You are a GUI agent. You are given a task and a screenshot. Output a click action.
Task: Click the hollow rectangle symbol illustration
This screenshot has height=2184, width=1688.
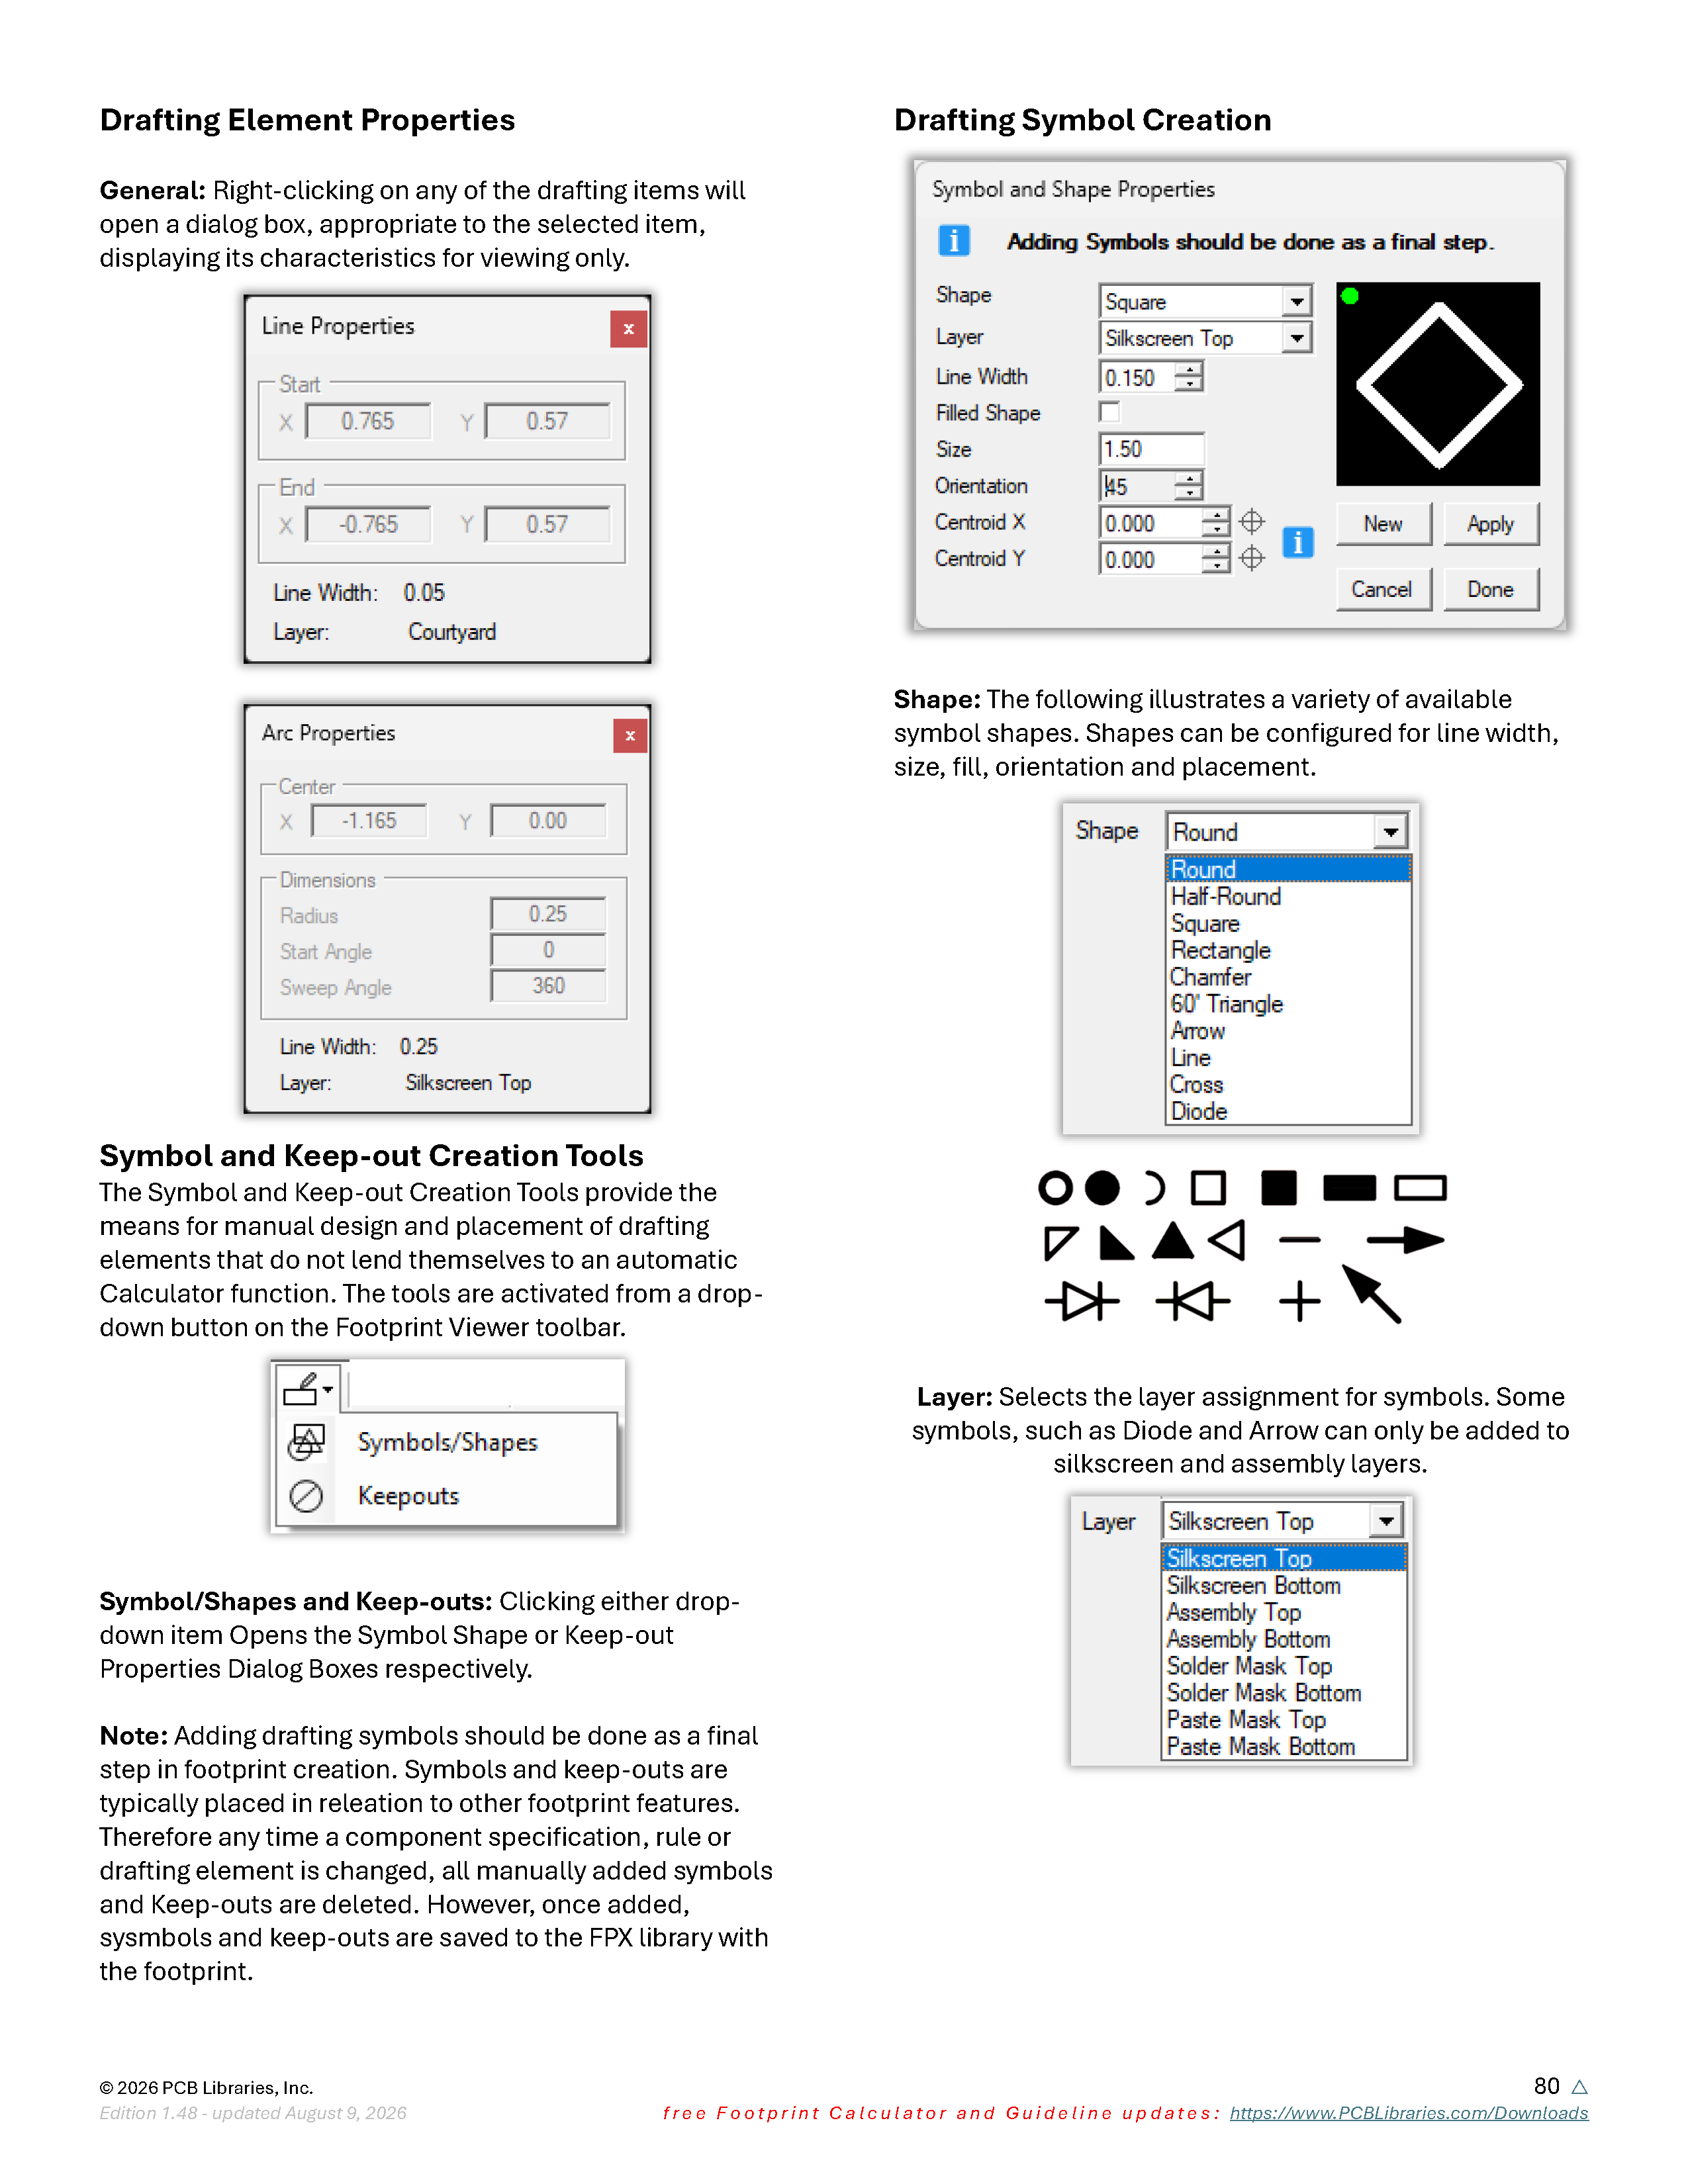click(x=1420, y=1188)
